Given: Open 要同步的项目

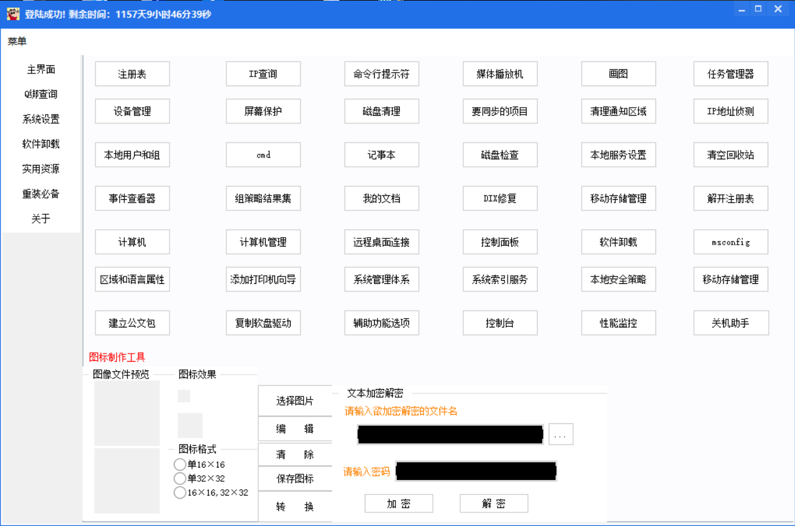Looking at the screenshot, I should [500, 111].
